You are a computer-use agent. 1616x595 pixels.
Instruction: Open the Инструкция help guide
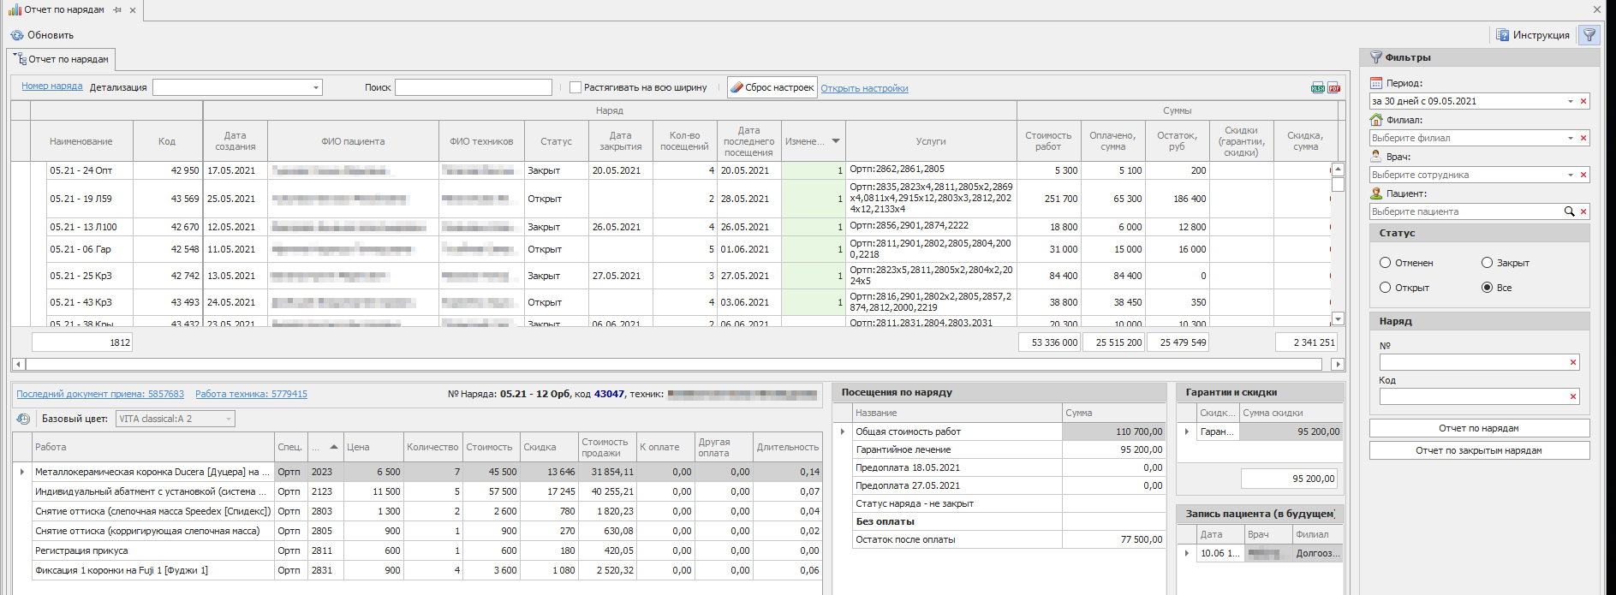(x=1533, y=35)
